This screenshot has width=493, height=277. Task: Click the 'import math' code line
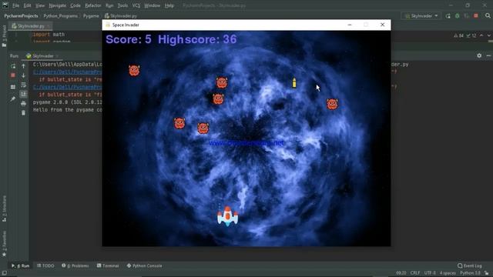coord(49,35)
